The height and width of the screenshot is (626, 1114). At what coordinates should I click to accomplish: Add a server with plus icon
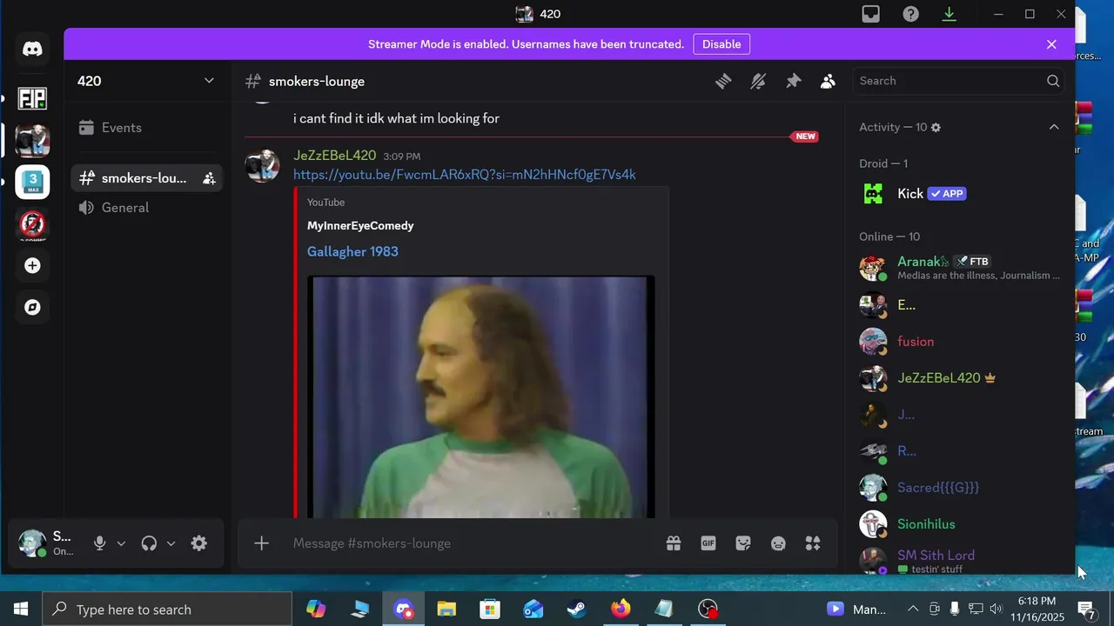point(32,266)
